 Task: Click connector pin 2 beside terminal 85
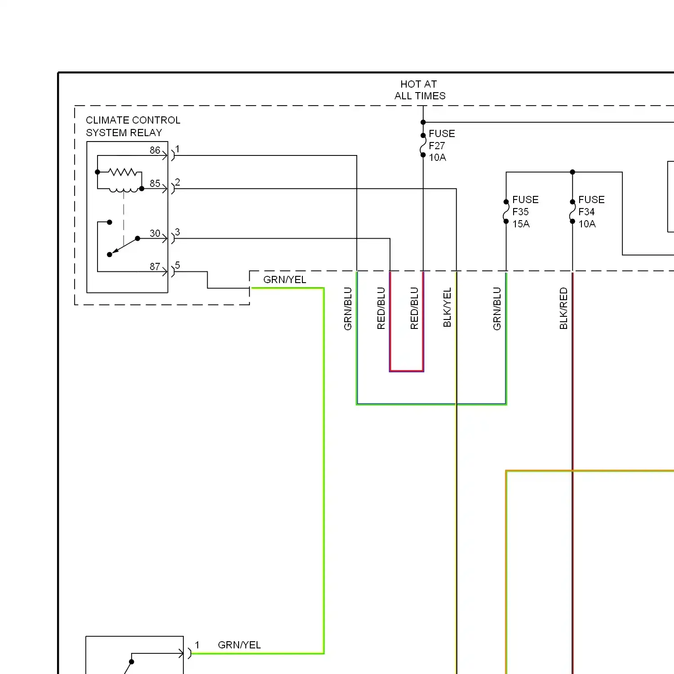[177, 182]
